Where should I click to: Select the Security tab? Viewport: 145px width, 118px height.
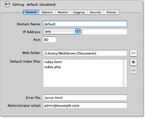tap(95, 12)
